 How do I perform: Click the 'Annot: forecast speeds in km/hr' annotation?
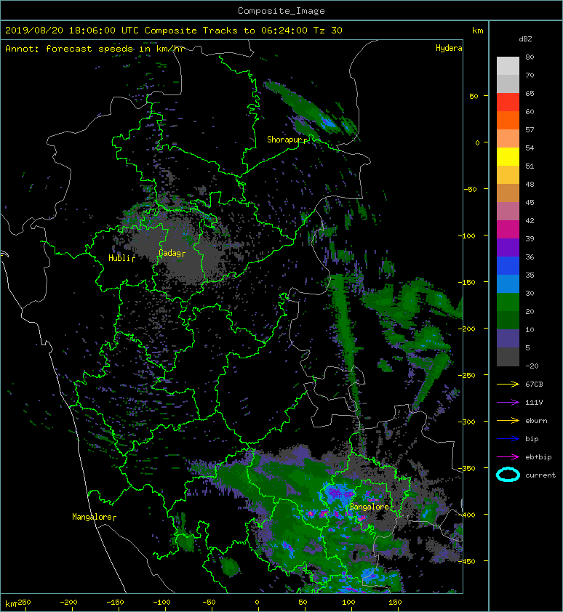[x=95, y=49]
